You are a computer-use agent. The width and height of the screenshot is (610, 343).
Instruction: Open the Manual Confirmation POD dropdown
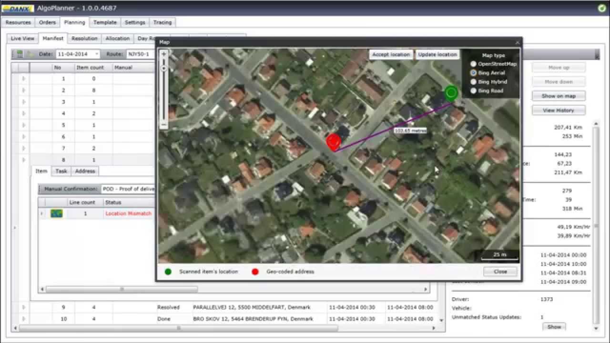click(128, 189)
